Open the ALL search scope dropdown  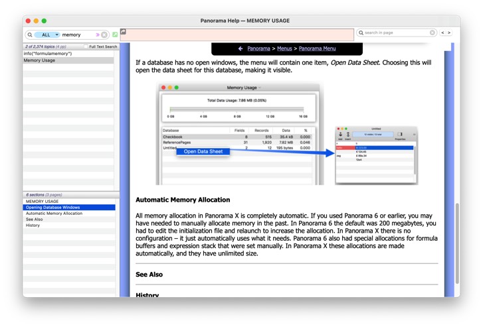click(47, 34)
